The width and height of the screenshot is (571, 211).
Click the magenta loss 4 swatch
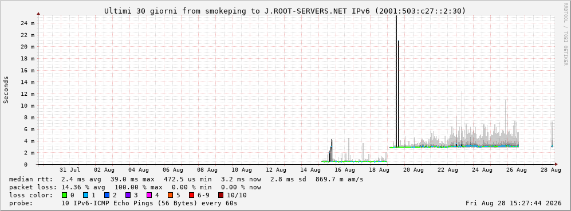coord(149,196)
